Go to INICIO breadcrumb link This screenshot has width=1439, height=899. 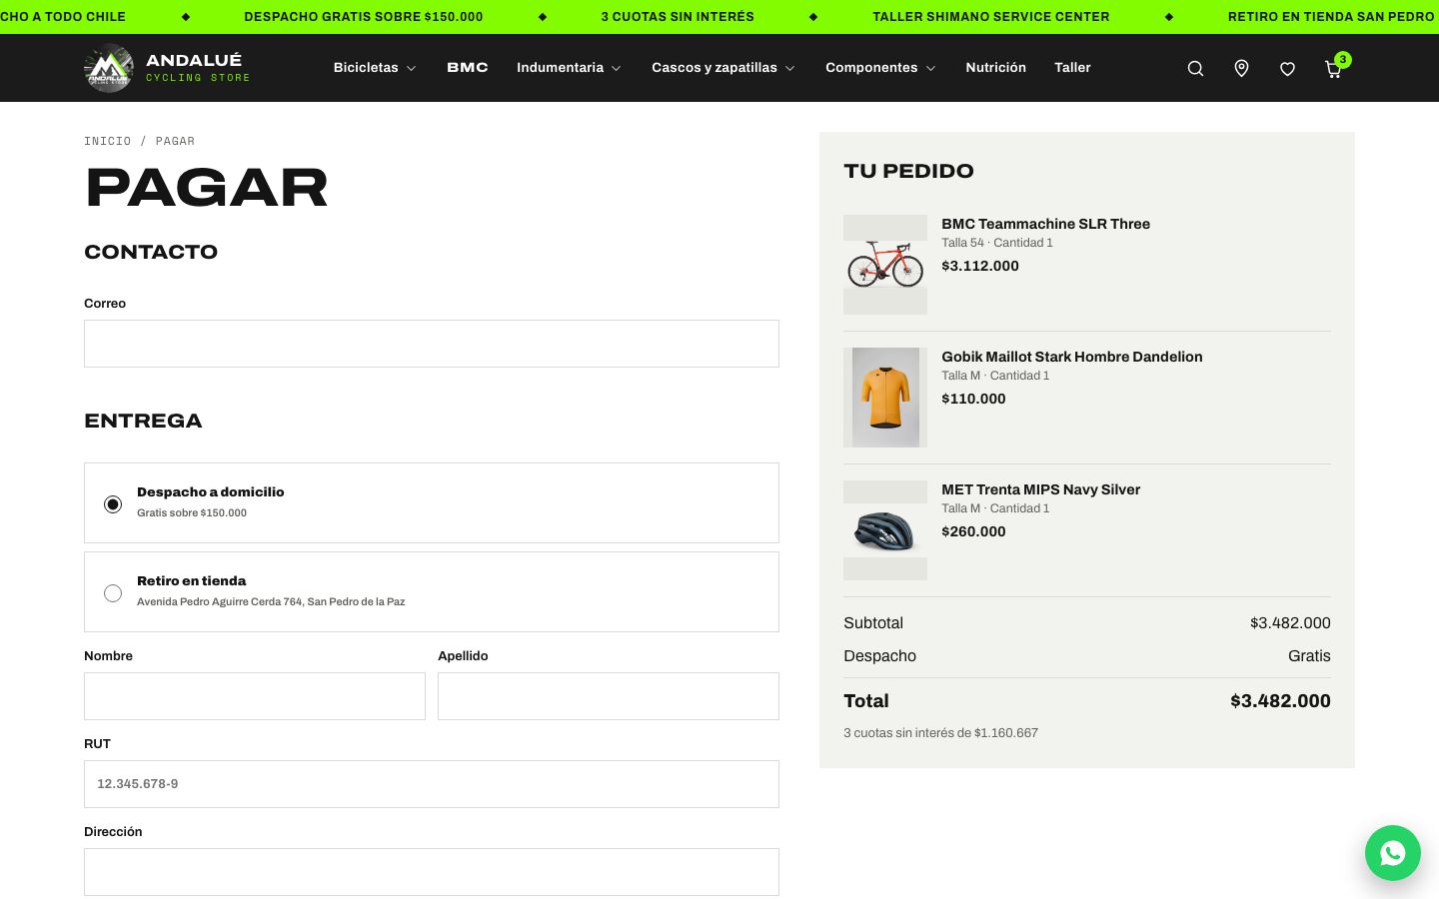tap(107, 141)
